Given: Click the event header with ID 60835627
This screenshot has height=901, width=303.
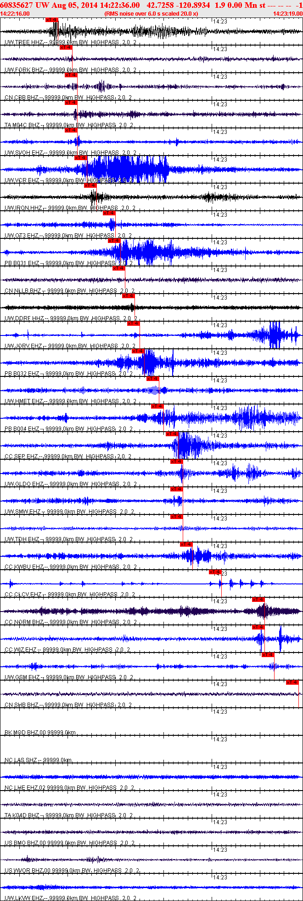Looking at the screenshot, I should (x=151, y=5).
